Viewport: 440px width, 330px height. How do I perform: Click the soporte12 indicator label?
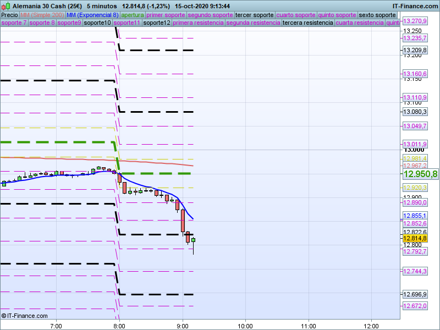click(156, 23)
